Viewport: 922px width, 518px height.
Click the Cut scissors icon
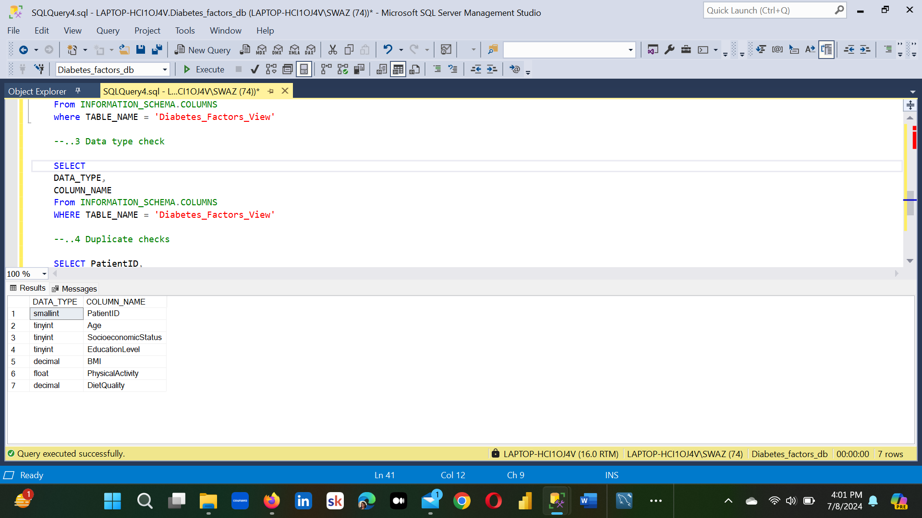tap(332, 49)
